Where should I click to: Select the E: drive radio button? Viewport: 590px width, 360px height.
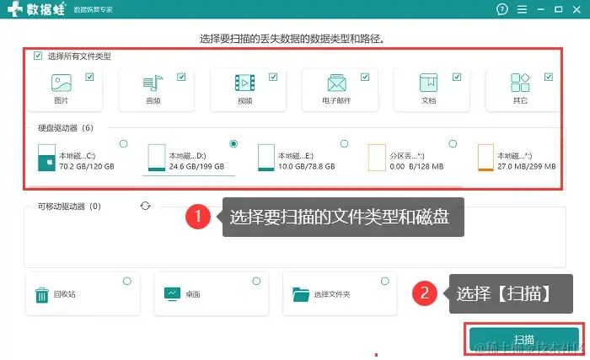tap(344, 143)
